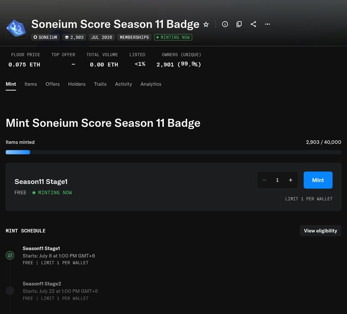Click the MEMBERSHIPS category tag
This screenshot has height=314, width=347.
(134, 37)
